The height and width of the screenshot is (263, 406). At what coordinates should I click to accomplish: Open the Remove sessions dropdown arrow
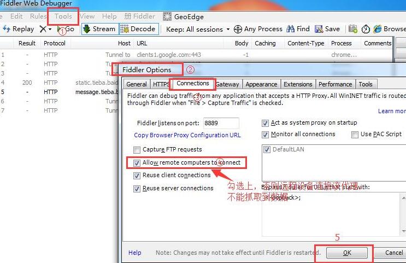point(50,30)
